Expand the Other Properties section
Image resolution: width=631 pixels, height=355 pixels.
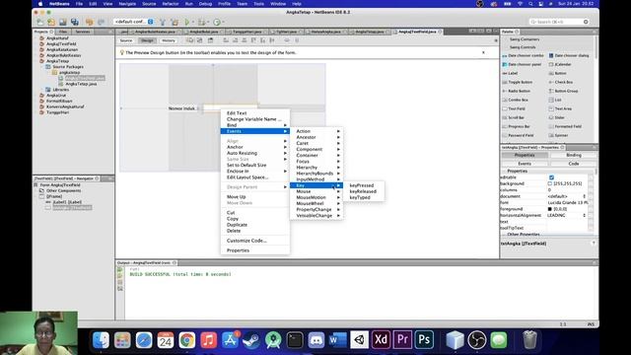[x=524, y=234]
